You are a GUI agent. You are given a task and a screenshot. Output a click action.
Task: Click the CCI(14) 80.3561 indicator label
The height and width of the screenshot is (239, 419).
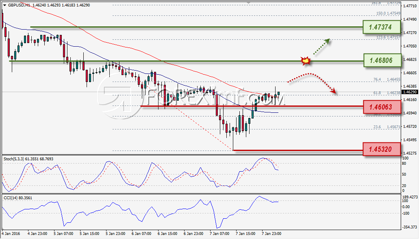tap(17, 198)
